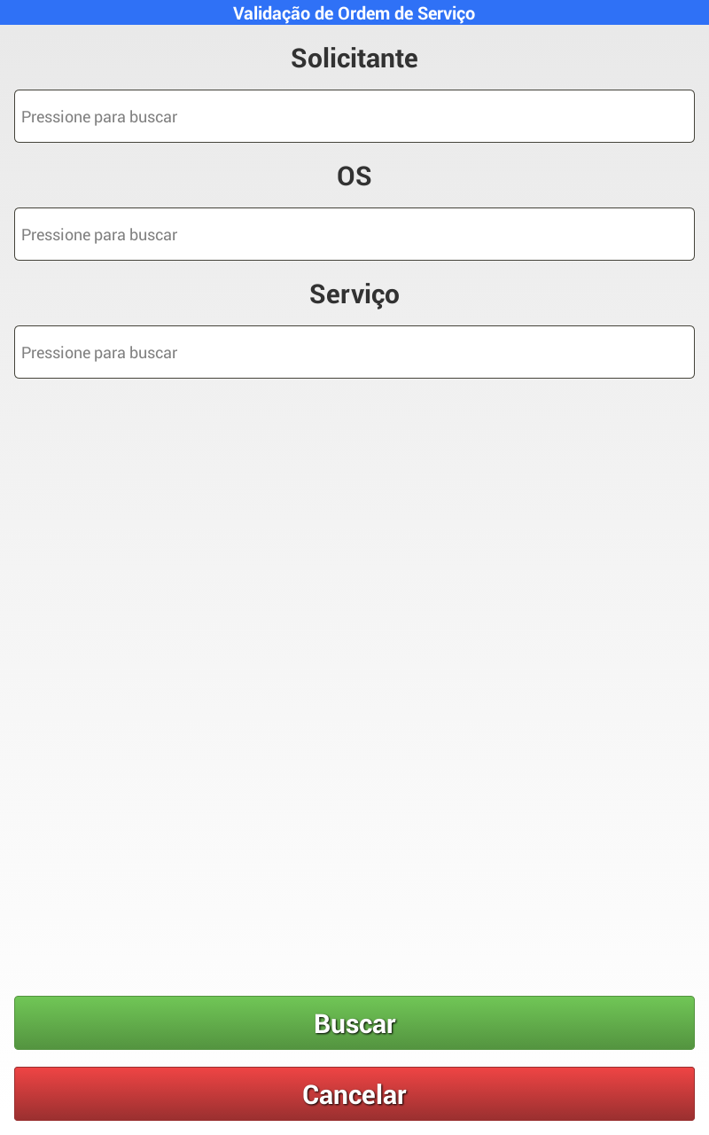709x1135 pixels.
Task: Click the Serviço heading label
Action: pyautogui.click(x=354, y=294)
